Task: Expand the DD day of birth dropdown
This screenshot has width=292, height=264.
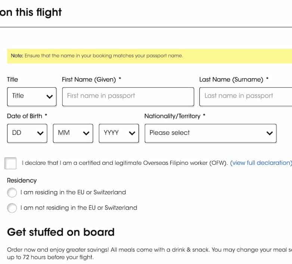Action: click(x=27, y=133)
